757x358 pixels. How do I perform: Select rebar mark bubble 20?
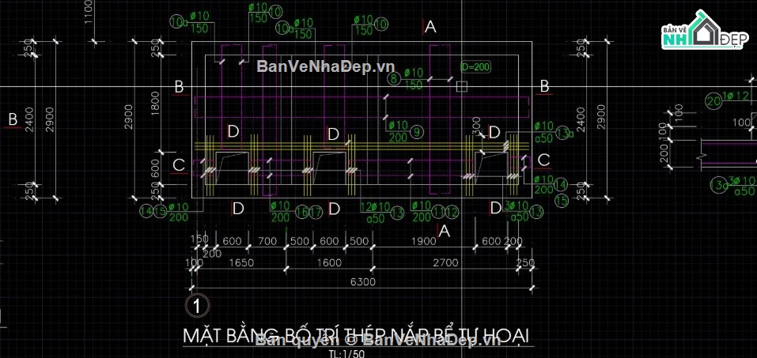tap(713, 101)
